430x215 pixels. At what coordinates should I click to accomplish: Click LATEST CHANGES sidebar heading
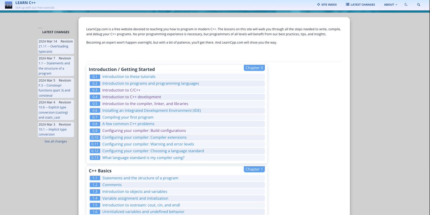pos(56,32)
